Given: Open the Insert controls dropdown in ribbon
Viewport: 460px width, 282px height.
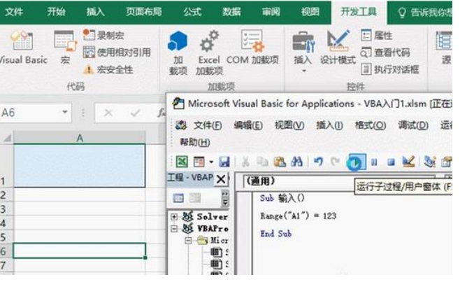Looking at the screenshot, I should pyautogui.click(x=302, y=49).
